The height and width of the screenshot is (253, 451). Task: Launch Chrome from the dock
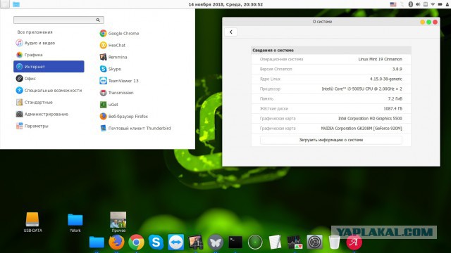tap(136, 242)
